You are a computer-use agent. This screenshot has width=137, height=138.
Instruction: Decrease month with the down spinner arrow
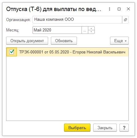91,32
